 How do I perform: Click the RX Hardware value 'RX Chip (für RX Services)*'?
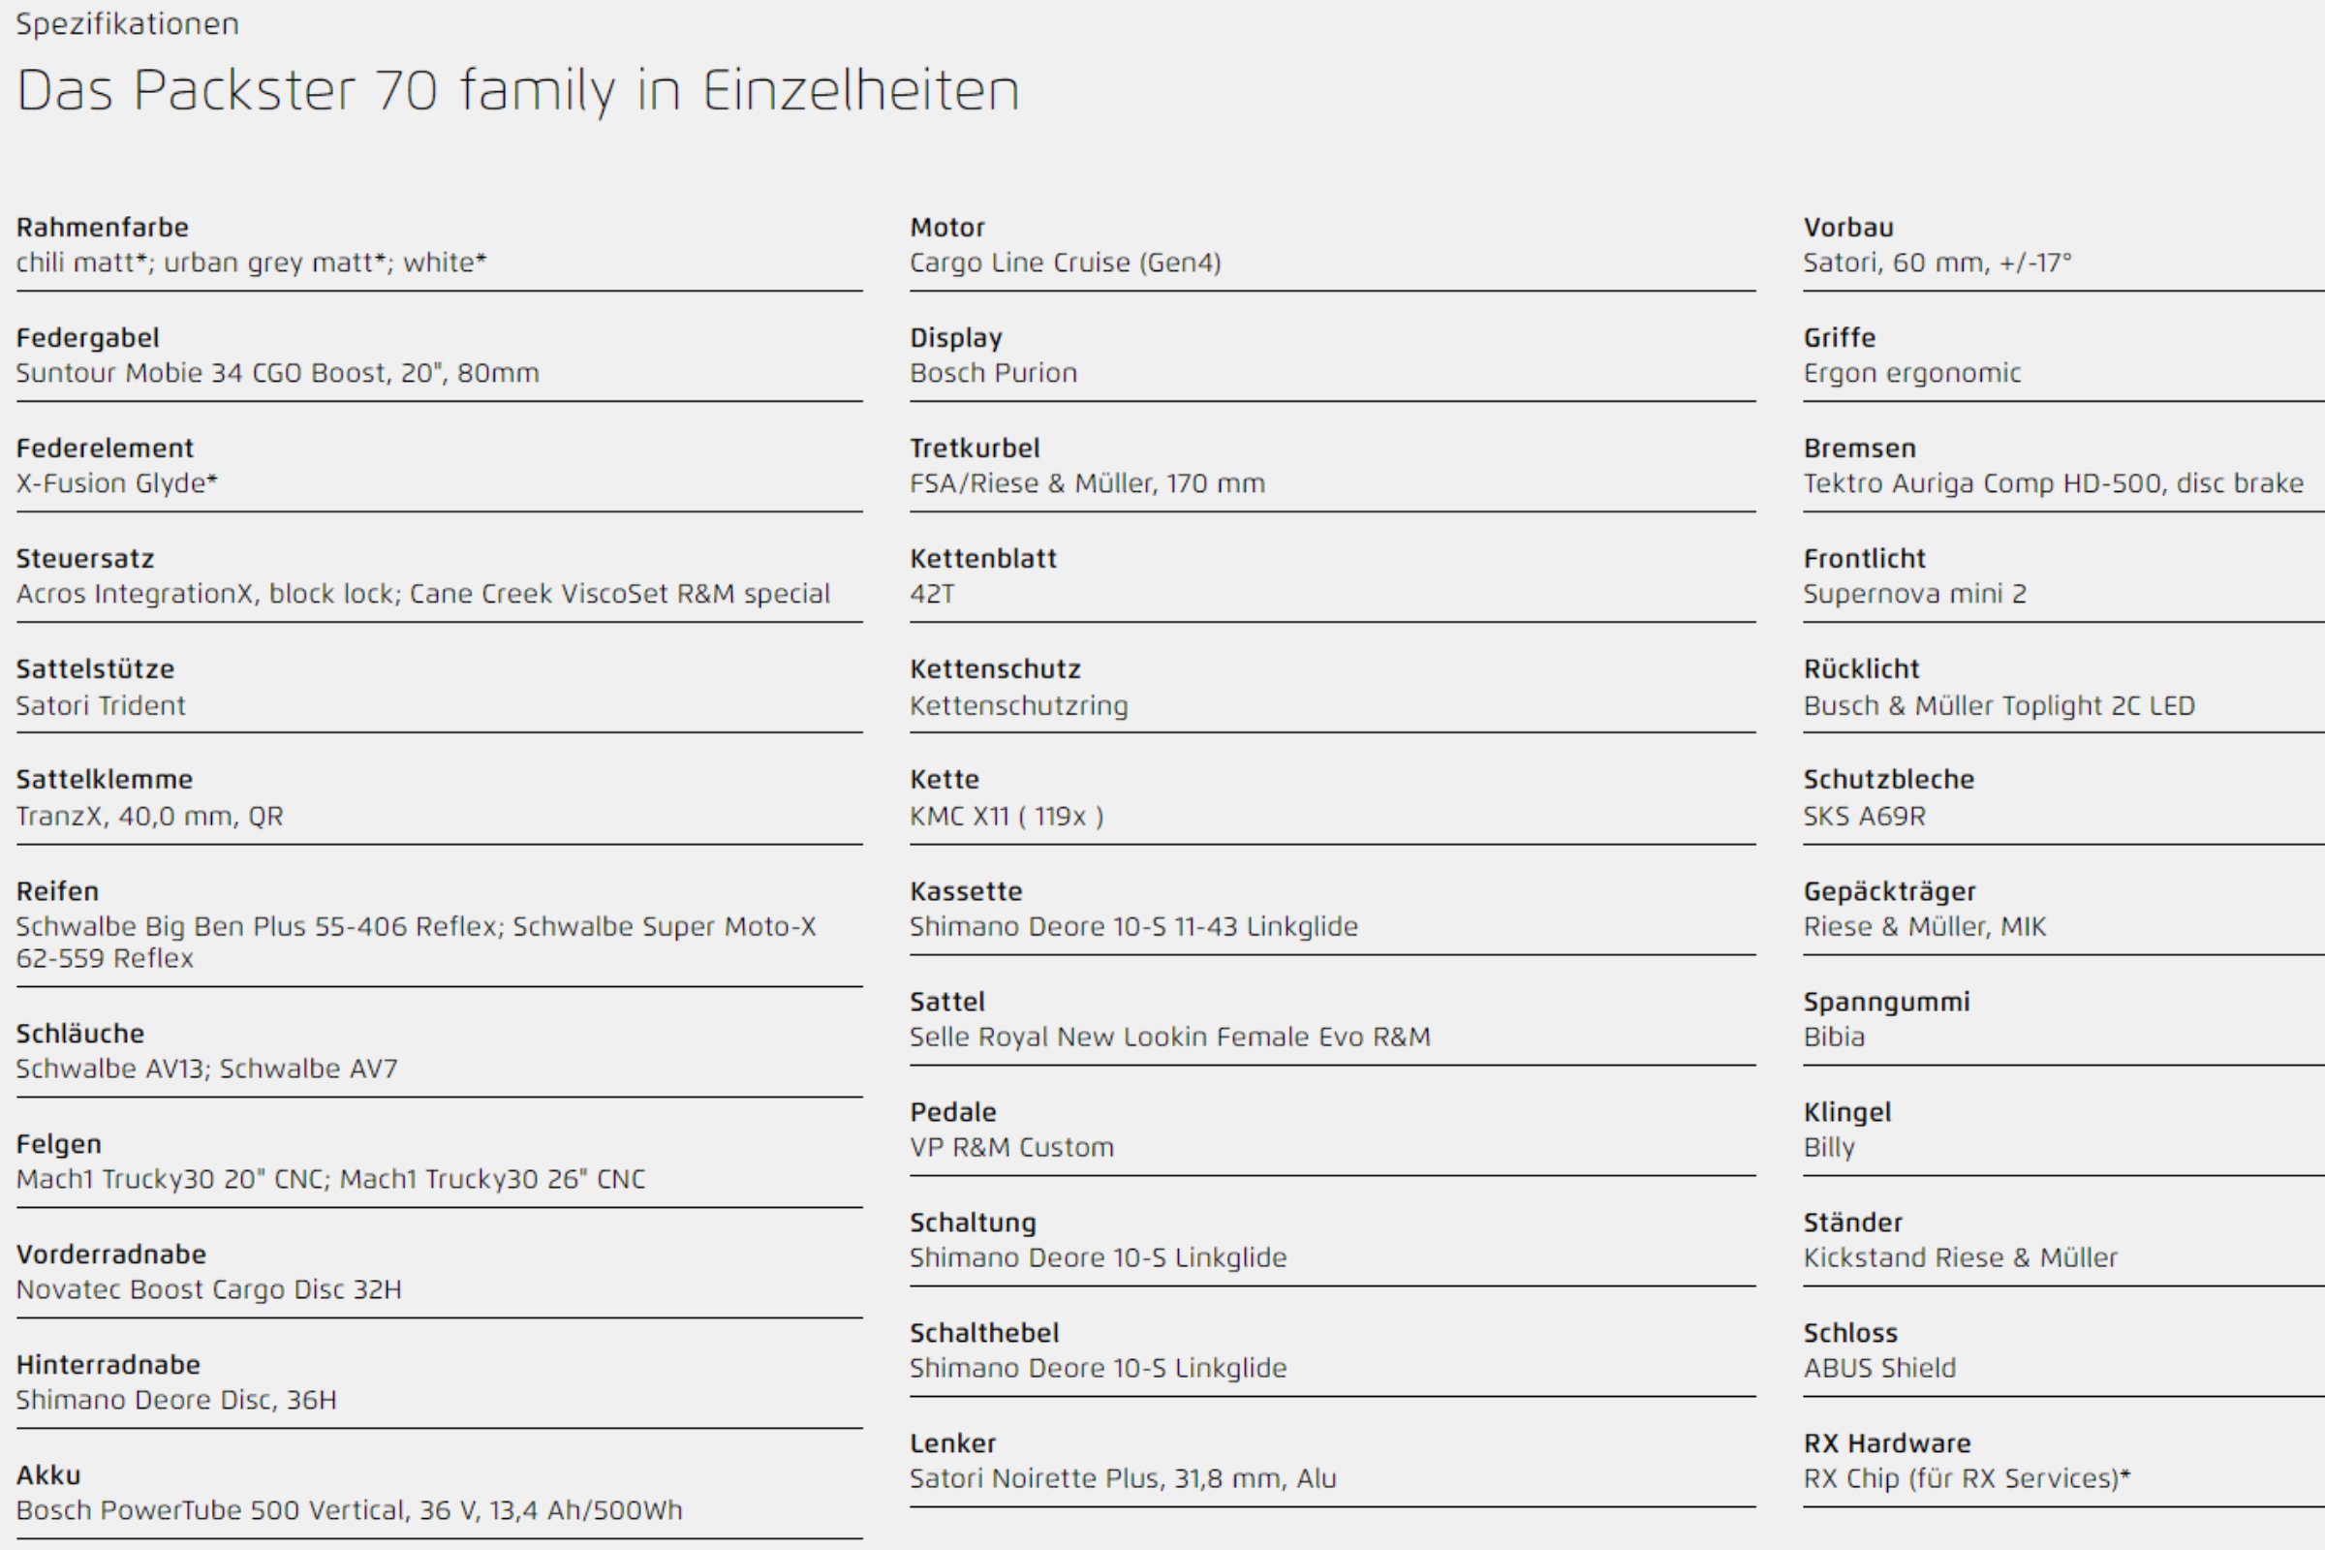[1968, 1479]
